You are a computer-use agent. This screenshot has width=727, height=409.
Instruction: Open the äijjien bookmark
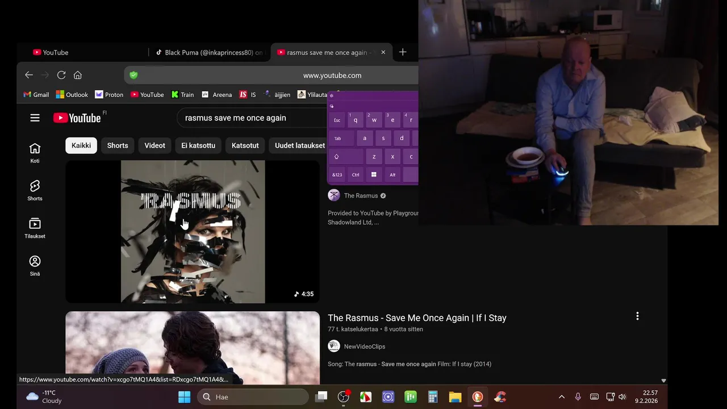click(x=277, y=95)
